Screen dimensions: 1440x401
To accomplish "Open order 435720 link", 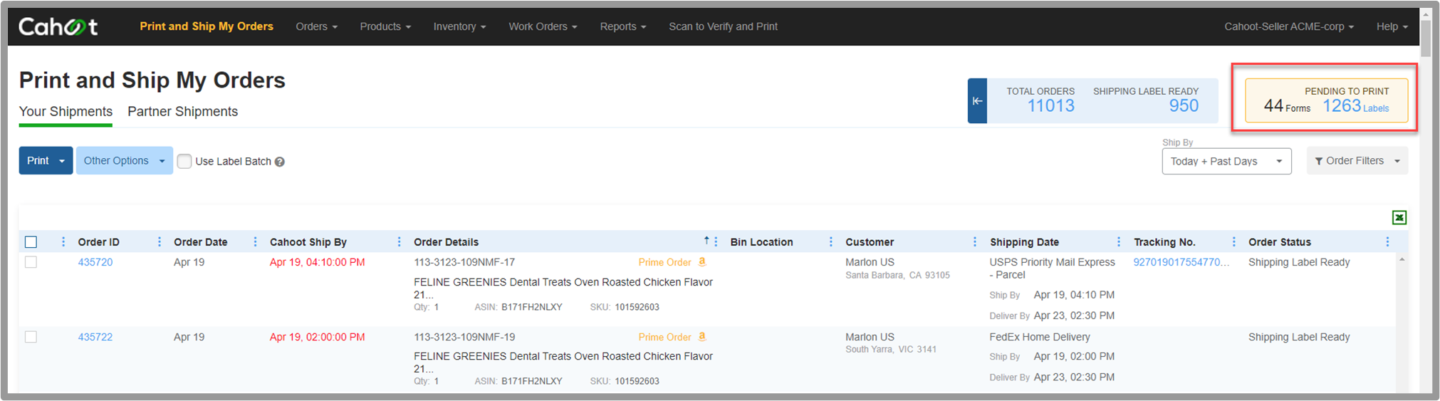I will [x=95, y=262].
